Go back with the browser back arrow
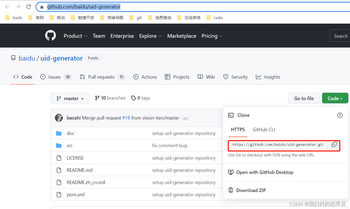This screenshot has width=350, height=209. pos(7,7)
